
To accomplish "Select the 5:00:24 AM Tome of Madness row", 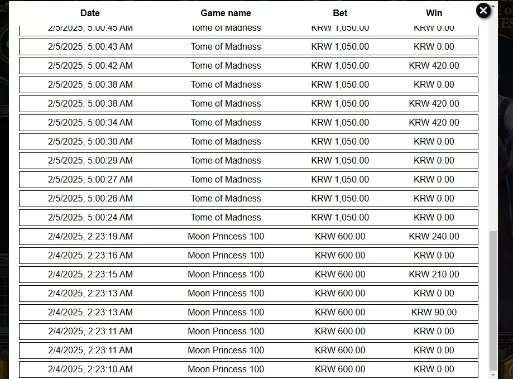I will coord(248,218).
